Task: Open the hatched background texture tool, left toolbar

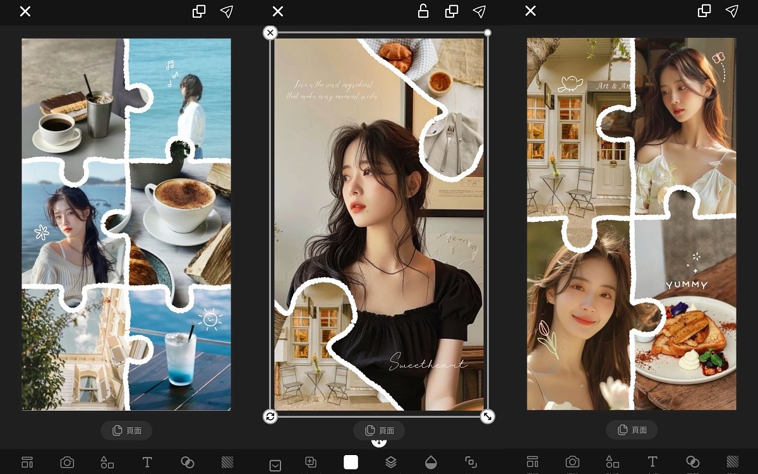Action: (227, 463)
